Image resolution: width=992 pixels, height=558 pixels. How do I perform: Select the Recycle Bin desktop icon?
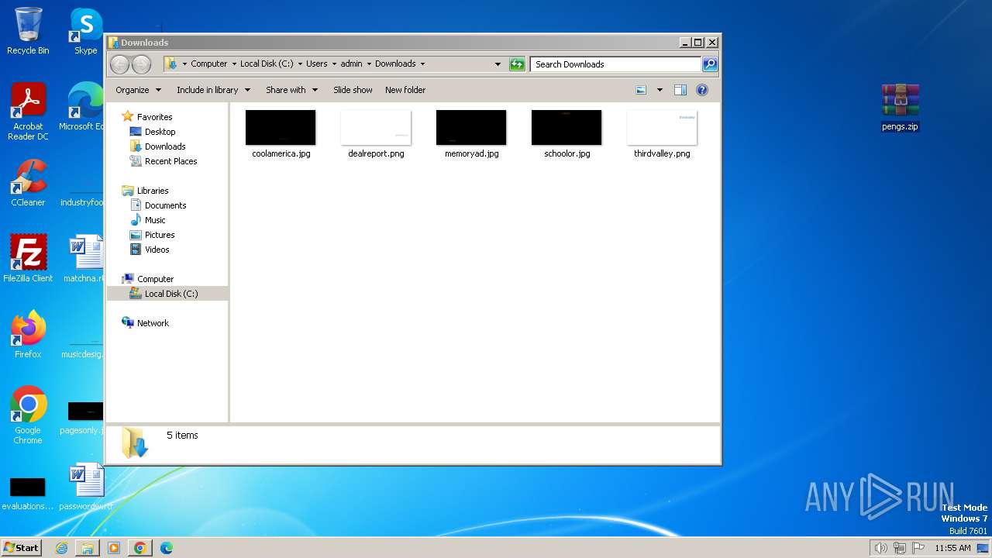28,31
